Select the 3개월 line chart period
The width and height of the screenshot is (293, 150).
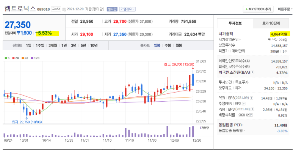coord(53,45)
